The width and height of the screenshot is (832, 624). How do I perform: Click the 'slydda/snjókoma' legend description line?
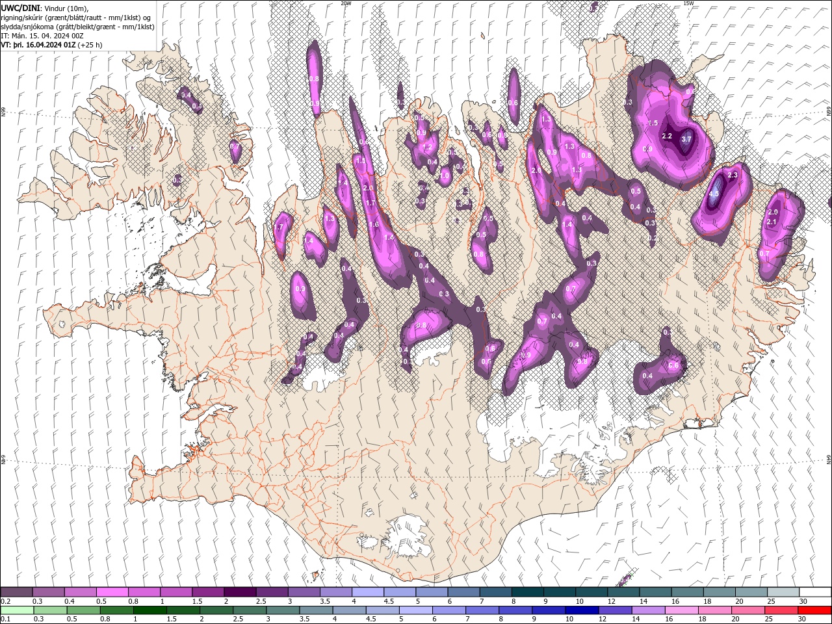coord(77,27)
